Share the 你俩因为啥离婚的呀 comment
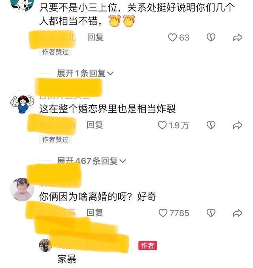This screenshot has width=253, height=268. [x=238, y=213]
